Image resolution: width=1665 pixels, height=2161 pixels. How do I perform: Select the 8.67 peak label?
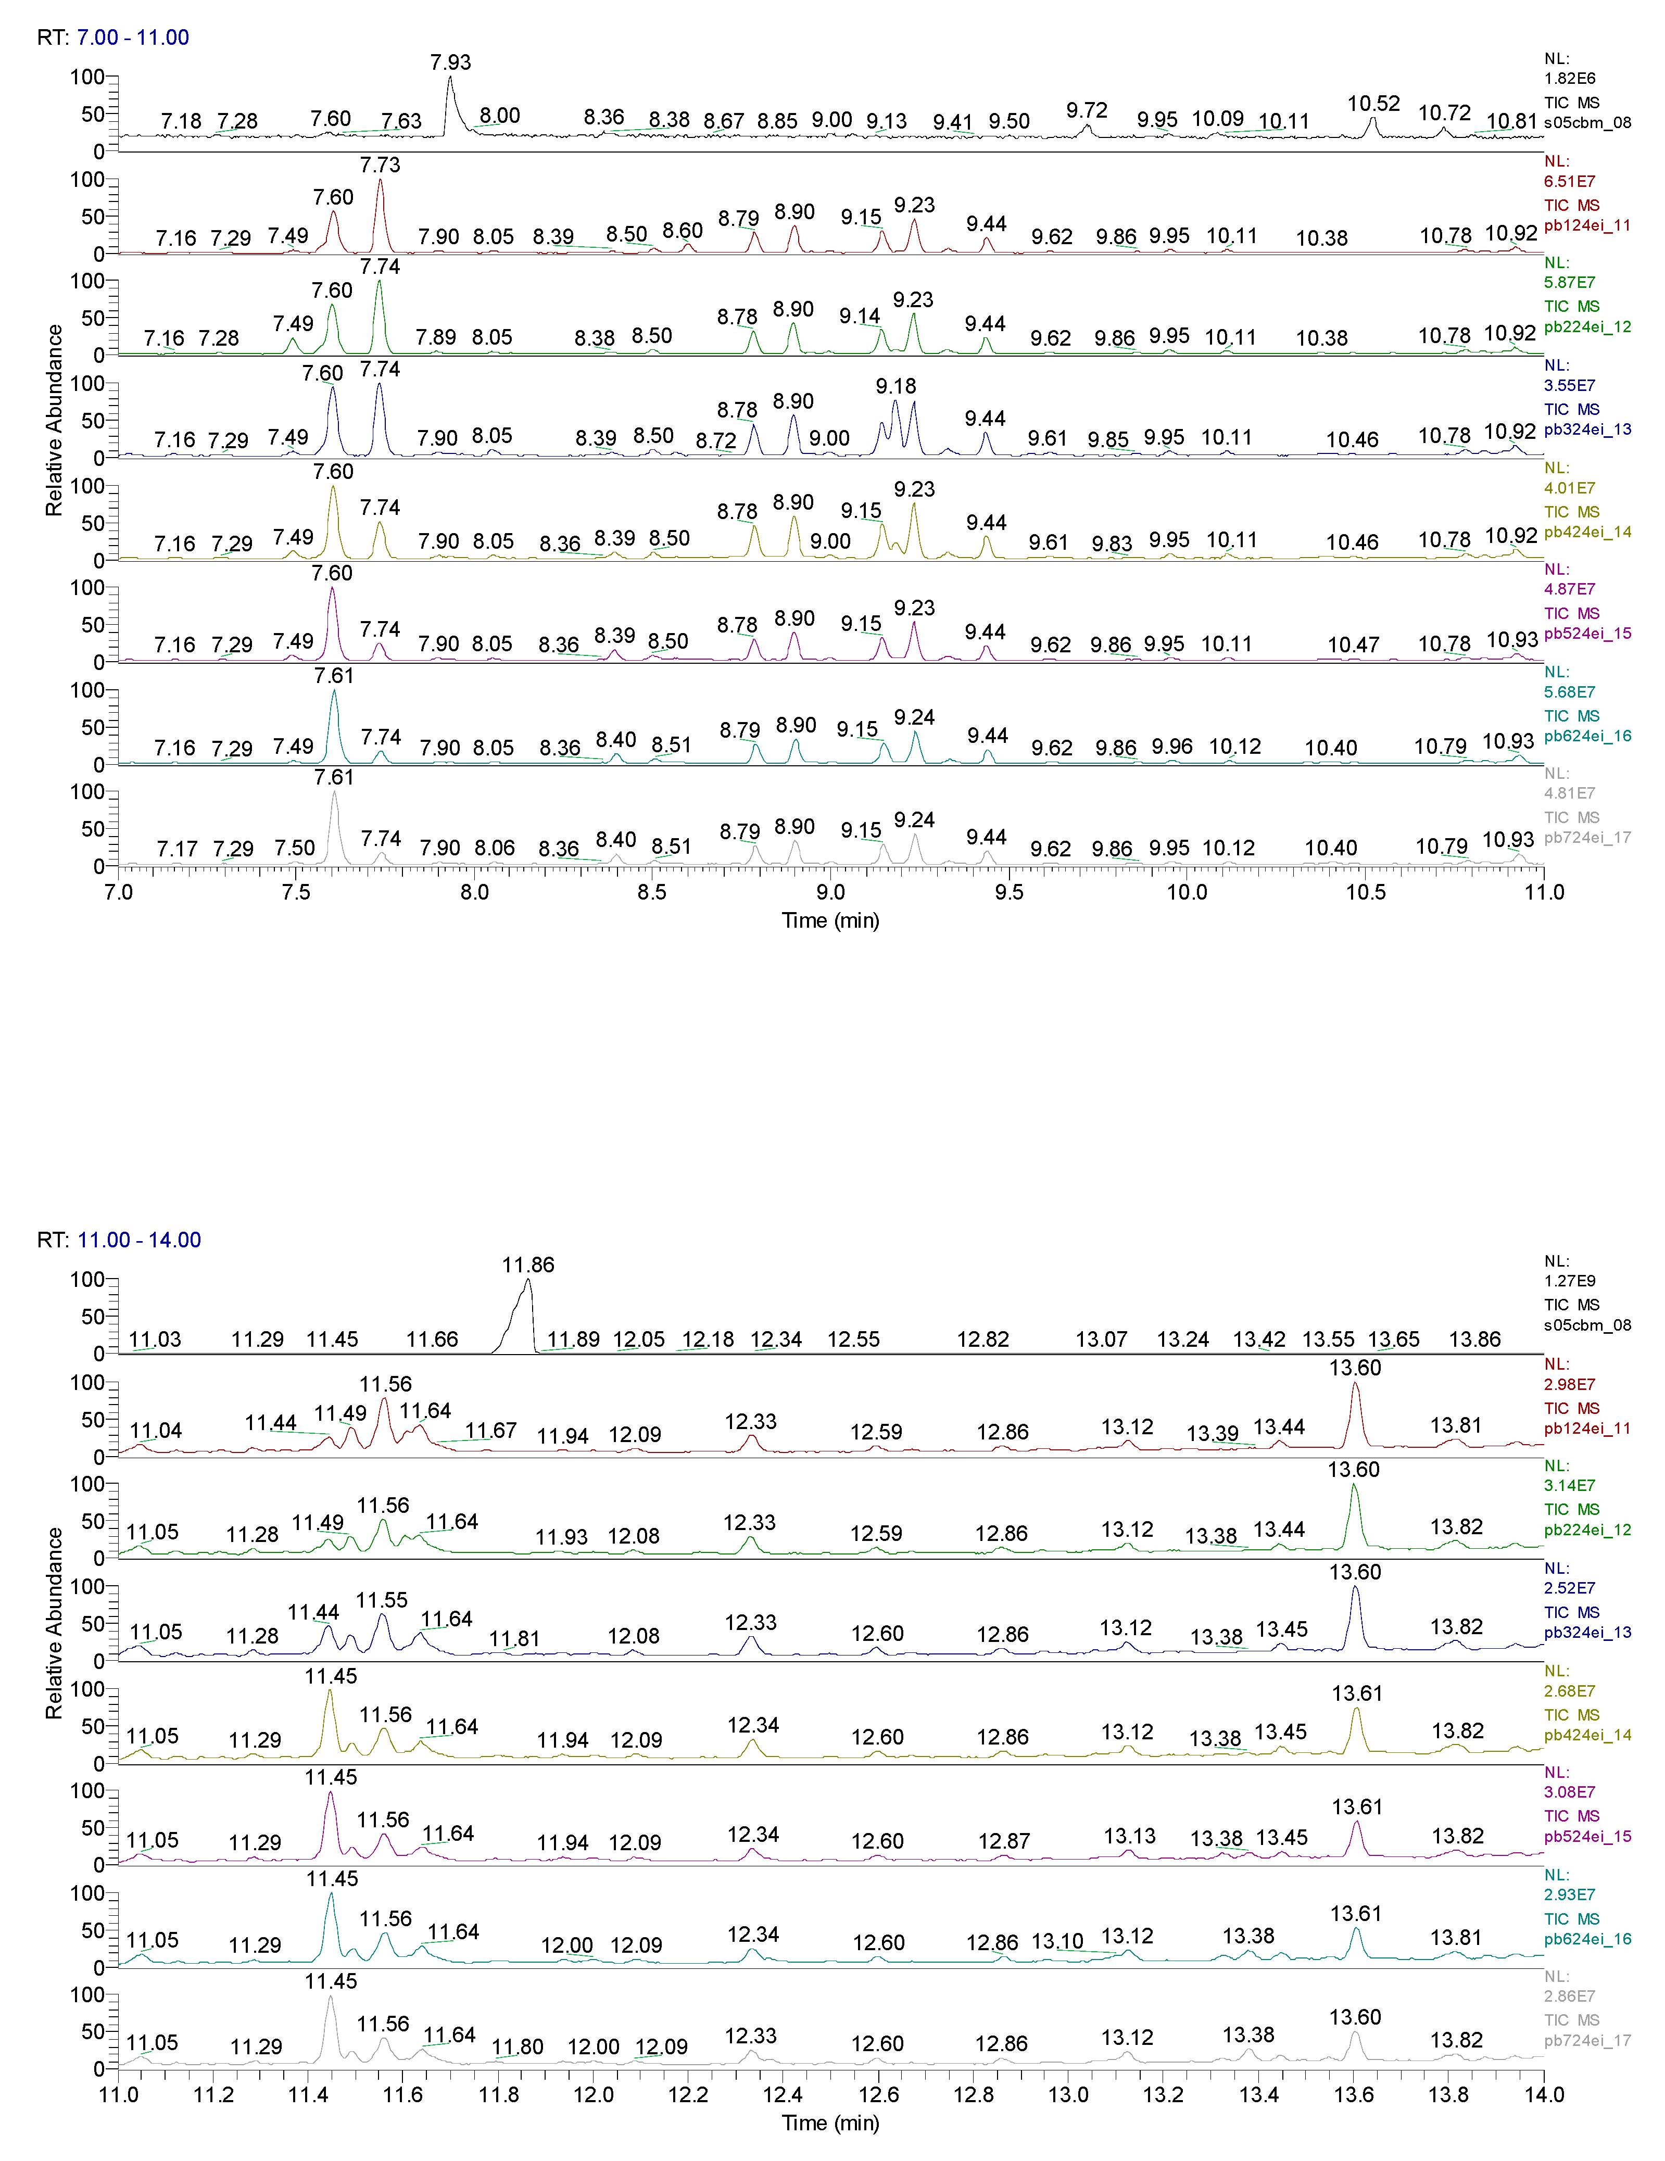point(724,121)
